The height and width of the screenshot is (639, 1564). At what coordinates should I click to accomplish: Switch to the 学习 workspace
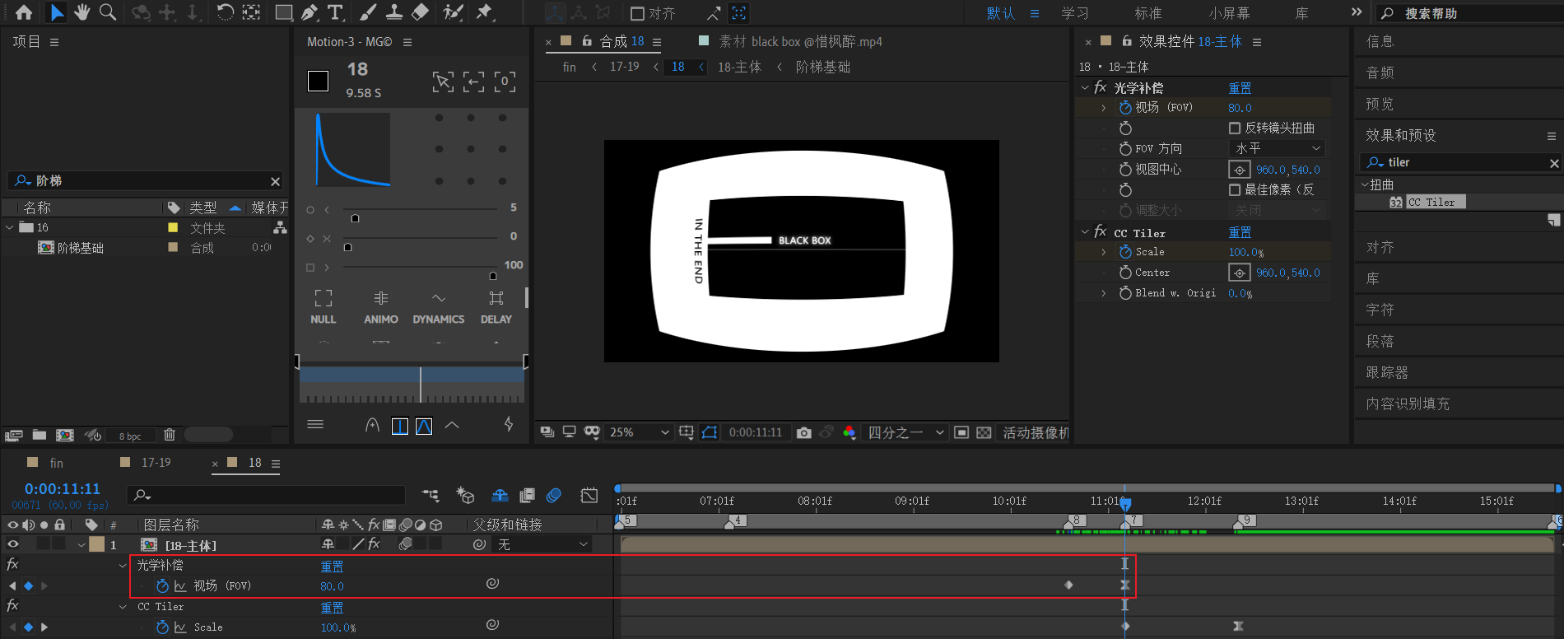point(1075,13)
